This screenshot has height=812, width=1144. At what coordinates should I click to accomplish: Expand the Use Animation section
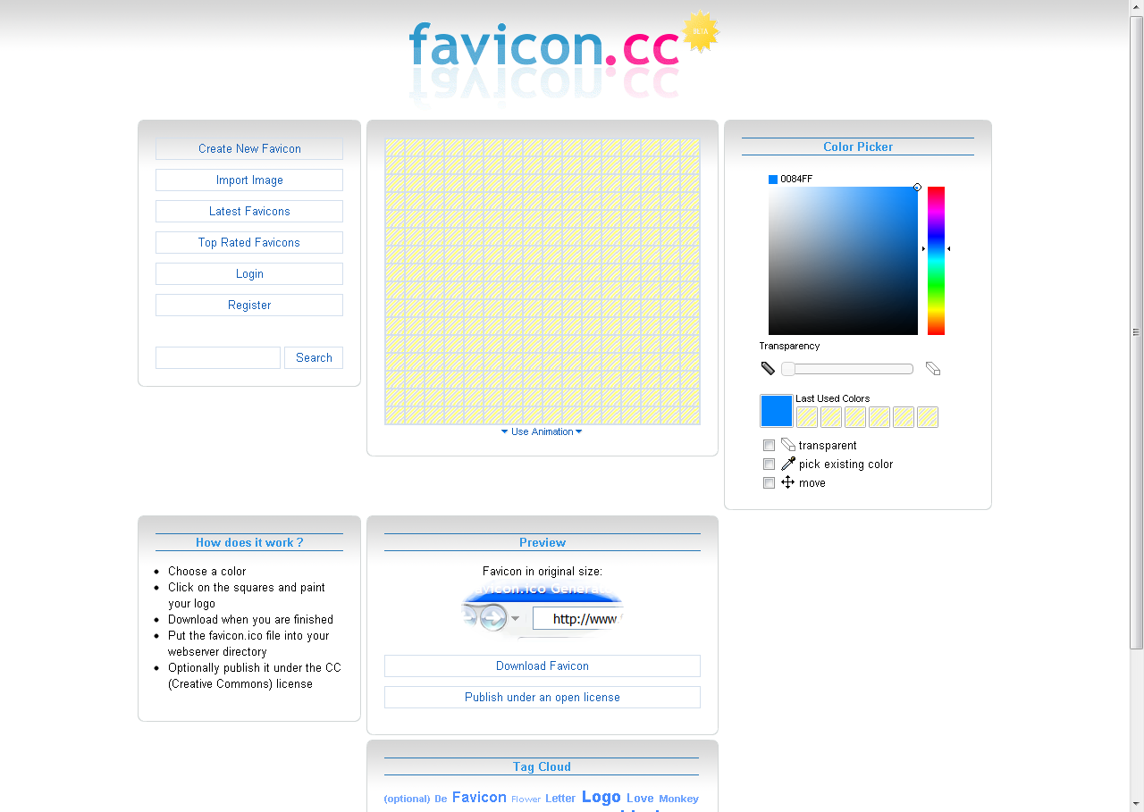(x=542, y=431)
